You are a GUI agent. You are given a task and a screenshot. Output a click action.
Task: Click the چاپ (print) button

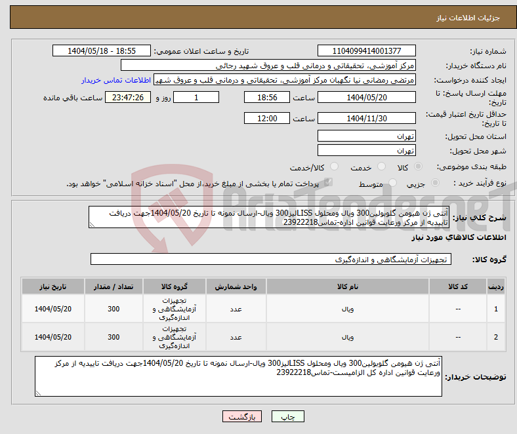[287, 416]
